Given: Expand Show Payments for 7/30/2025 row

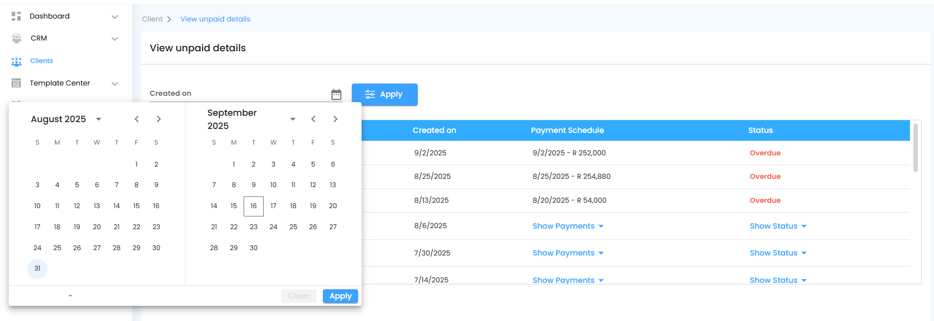Looking at the screenshot, I should coord(568,253).
